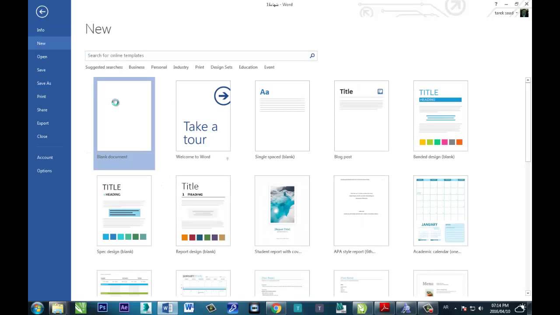Click the template list scroll down arrow
Viewport: 560px width, 315px height.
[x=528, y=293]
